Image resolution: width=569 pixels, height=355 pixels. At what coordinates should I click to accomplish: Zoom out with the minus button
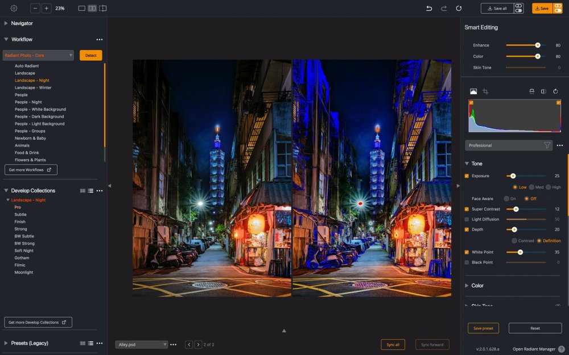(35, 8)
